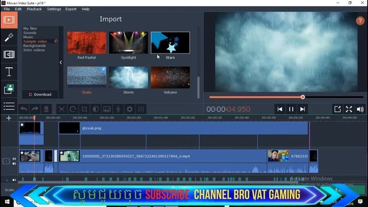Open the File menu
The width and height of the screenshot is (368, 207).
pyautogui.click(x=7, y=9)
